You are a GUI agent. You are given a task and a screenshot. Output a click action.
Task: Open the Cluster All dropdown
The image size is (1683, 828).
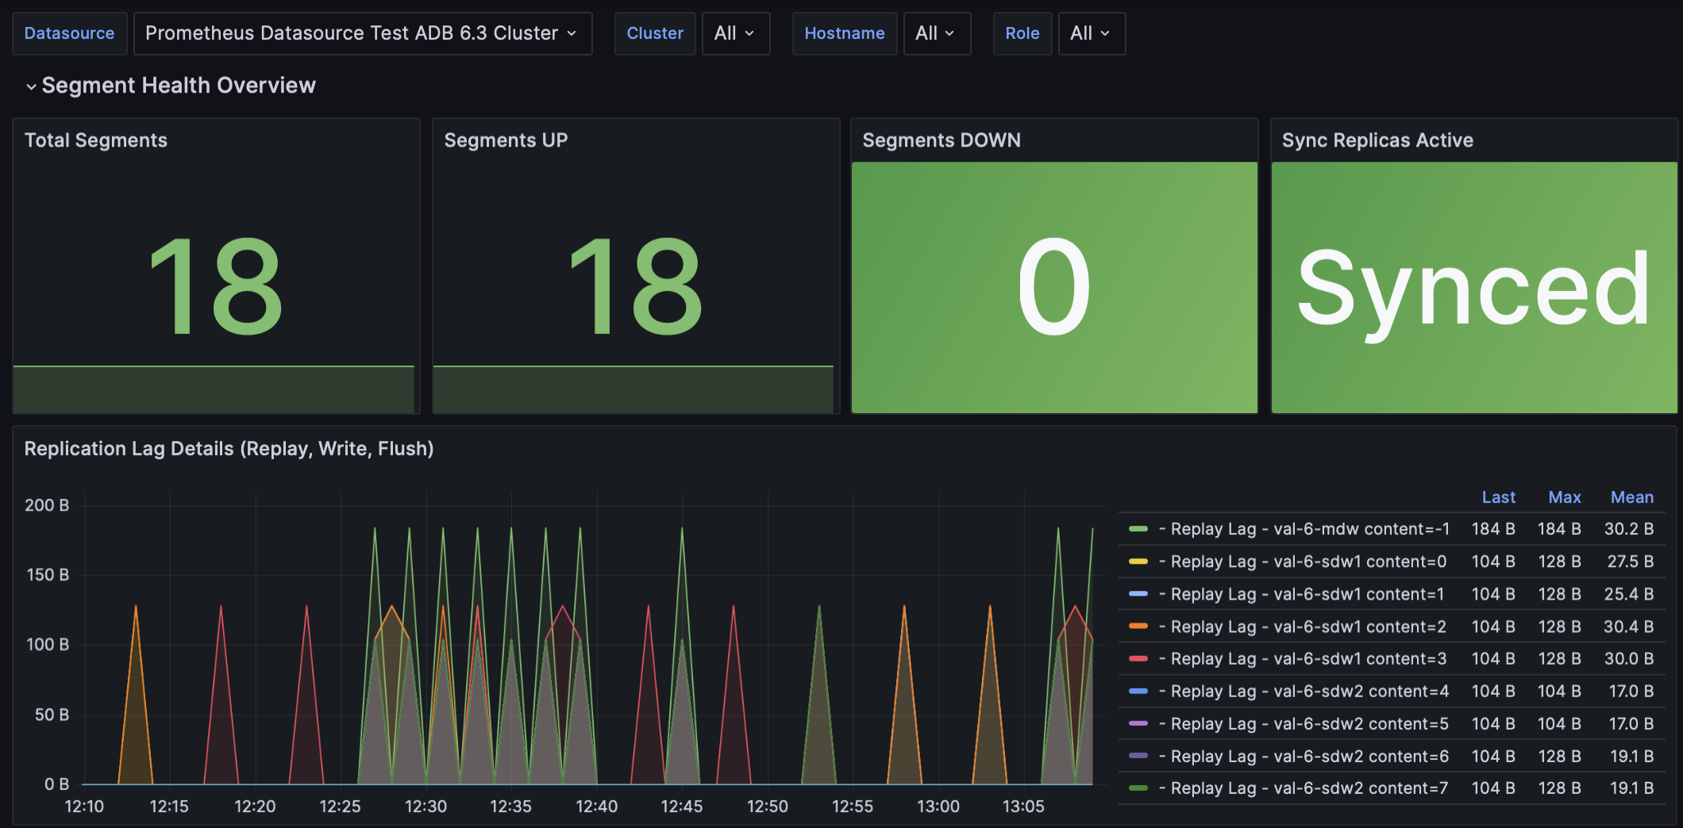coord(735,33)
